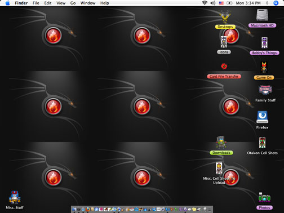
Task: Open the US flag input menu
Action: click(x=221, y=3)
